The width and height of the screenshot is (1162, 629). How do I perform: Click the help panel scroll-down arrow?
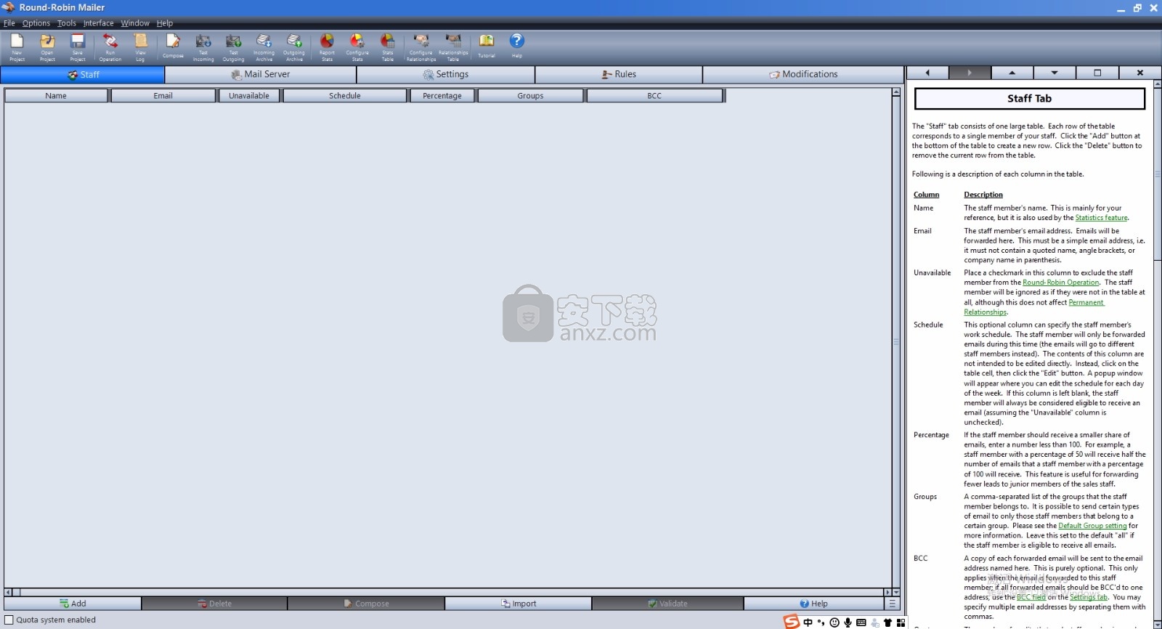tap(1157, 625)
